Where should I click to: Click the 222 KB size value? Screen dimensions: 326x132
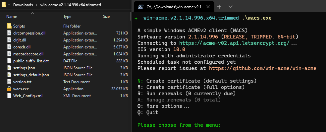(122, 61)
